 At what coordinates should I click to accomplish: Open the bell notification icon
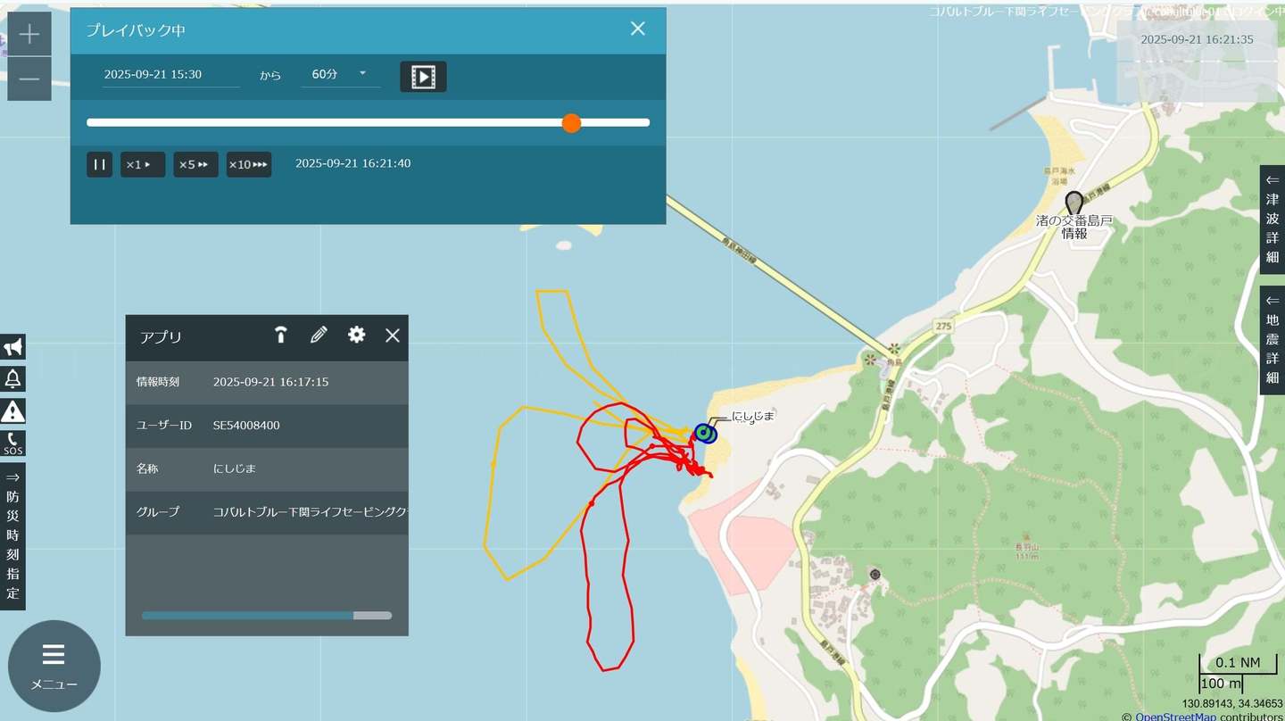tap(12, 379)
